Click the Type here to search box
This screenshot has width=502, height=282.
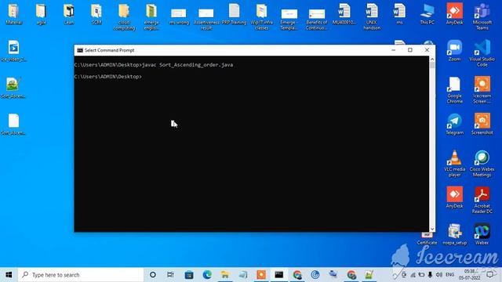click(81, 275)
